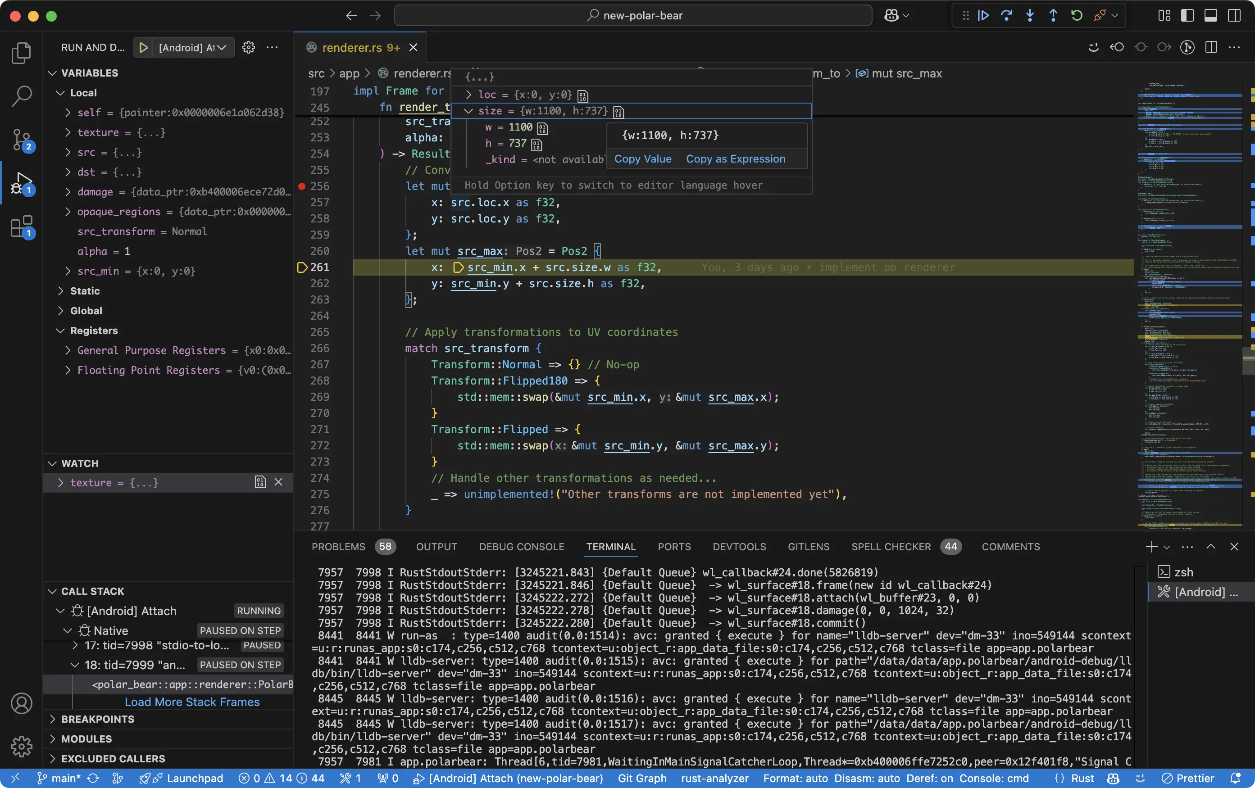Remove texture watch expression
1255x788 pixels.
coord(278,482)
